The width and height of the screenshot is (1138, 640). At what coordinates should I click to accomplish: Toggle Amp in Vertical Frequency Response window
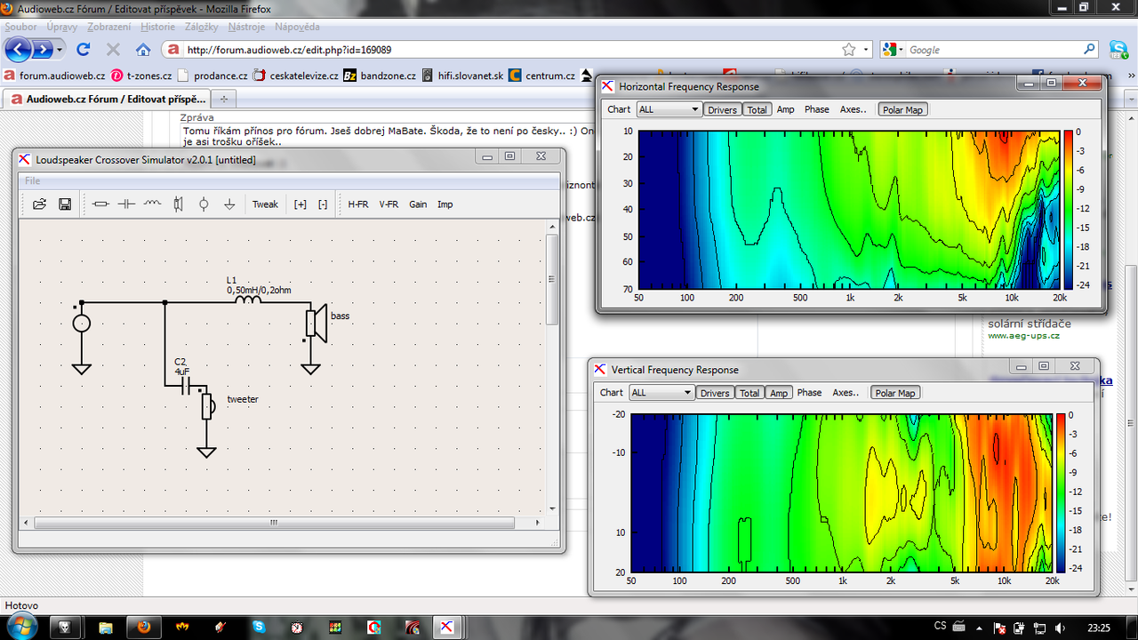coord(779,393)
